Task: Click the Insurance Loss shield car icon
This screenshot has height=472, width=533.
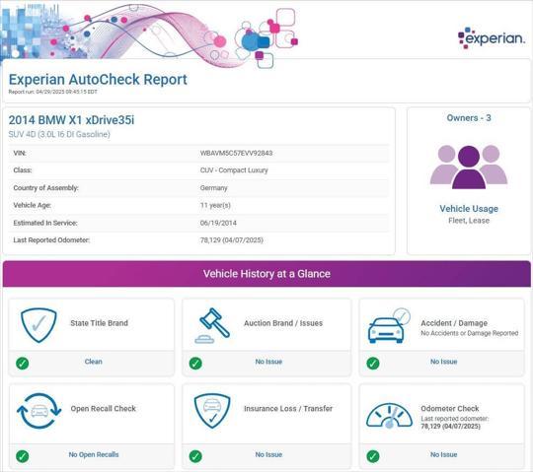Action: pyautogui.click(x=212, y=411)
